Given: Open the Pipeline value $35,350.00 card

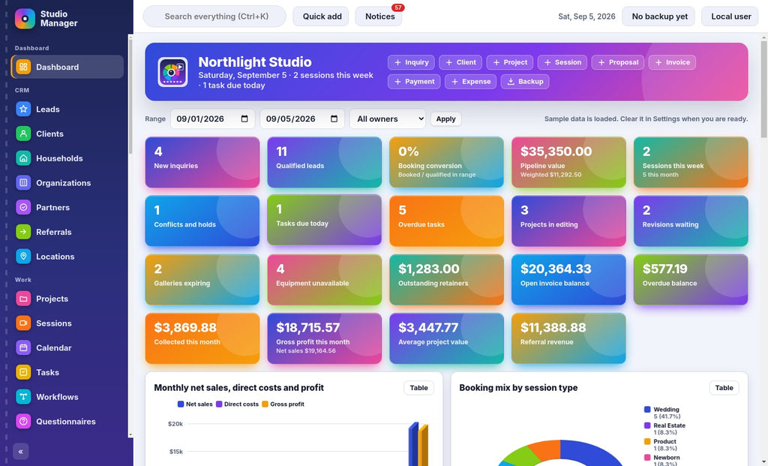Looking at the screenshot, I should pos(568,162).
